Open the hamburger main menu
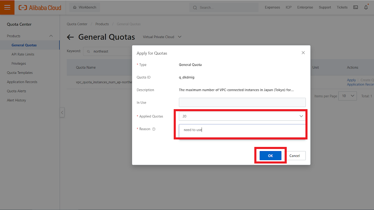Viewport: 374px width, 210px height. 7,7
